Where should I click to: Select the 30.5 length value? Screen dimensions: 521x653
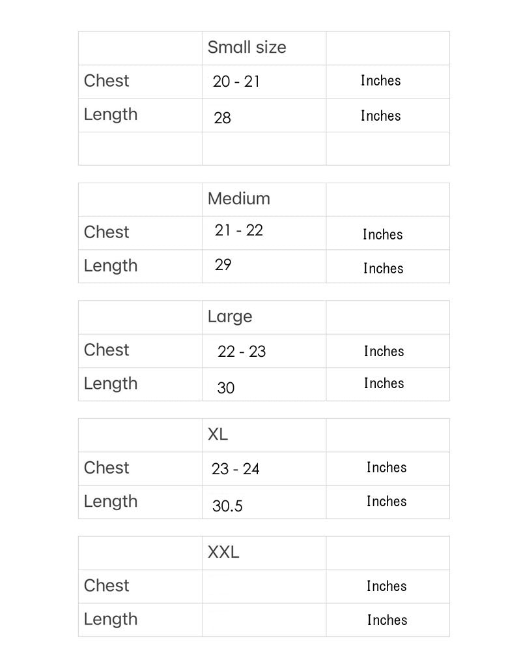[227, 506]
